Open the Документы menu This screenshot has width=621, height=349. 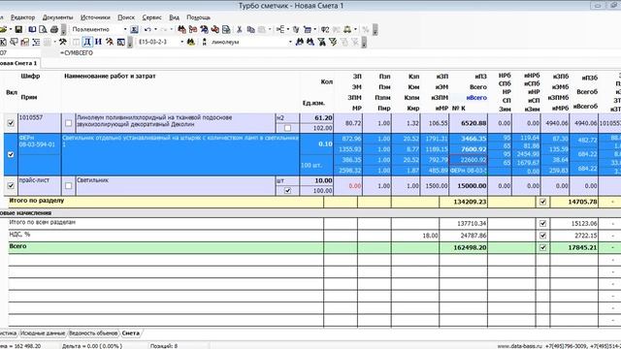click(x=58, y=17)
